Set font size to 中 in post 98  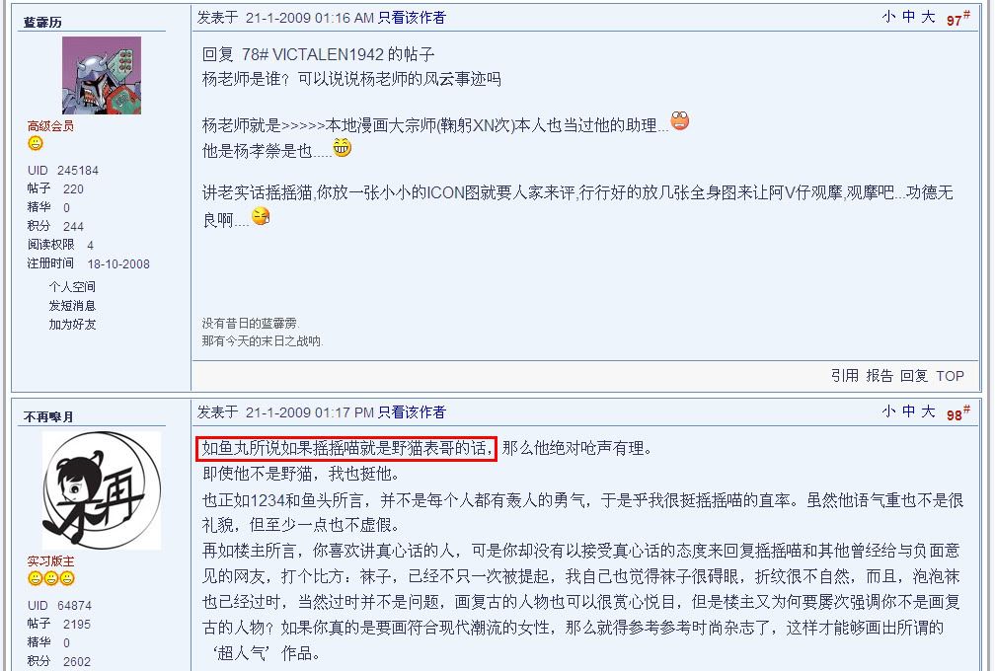tap(908, 411)
